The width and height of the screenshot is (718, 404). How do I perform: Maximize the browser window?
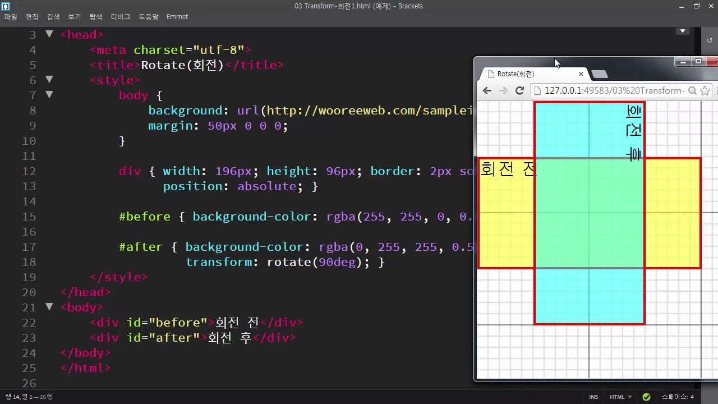coord(698,61)
